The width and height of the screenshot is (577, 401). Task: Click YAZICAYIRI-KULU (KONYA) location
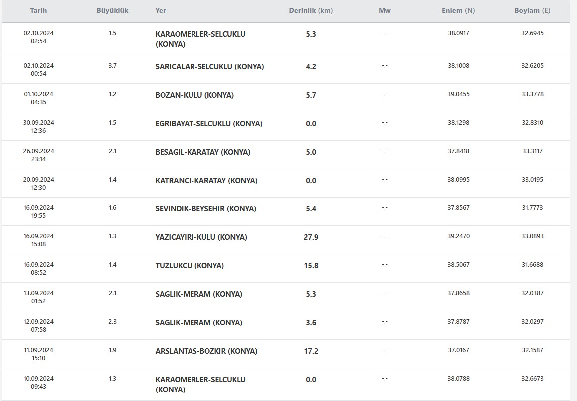pos(201,237)
